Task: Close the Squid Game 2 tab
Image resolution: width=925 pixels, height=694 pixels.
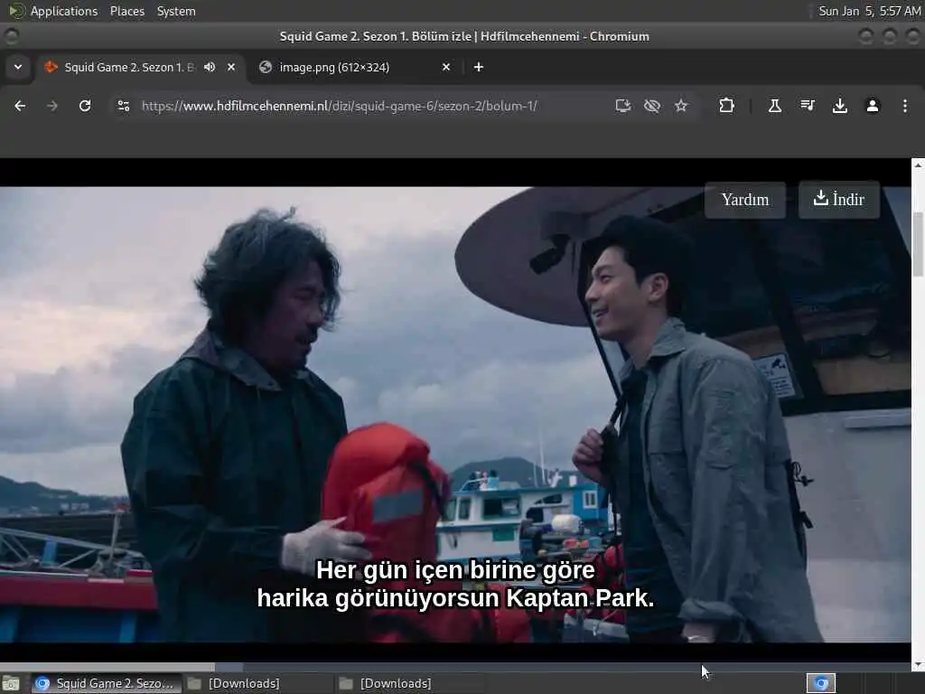Action: [x=231, y=67]
